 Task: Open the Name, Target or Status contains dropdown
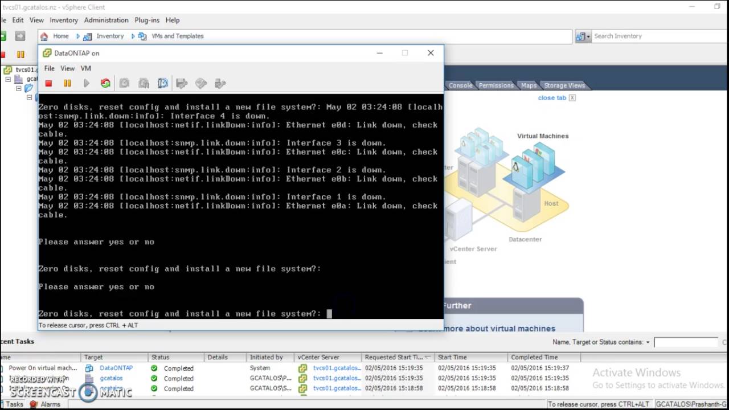pyautogui.click(x=648, y=342)
